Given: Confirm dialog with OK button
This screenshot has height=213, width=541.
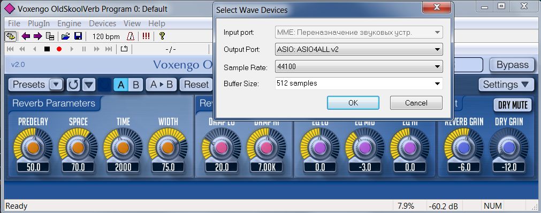Looking at the screenshot, I should [353, 103].
